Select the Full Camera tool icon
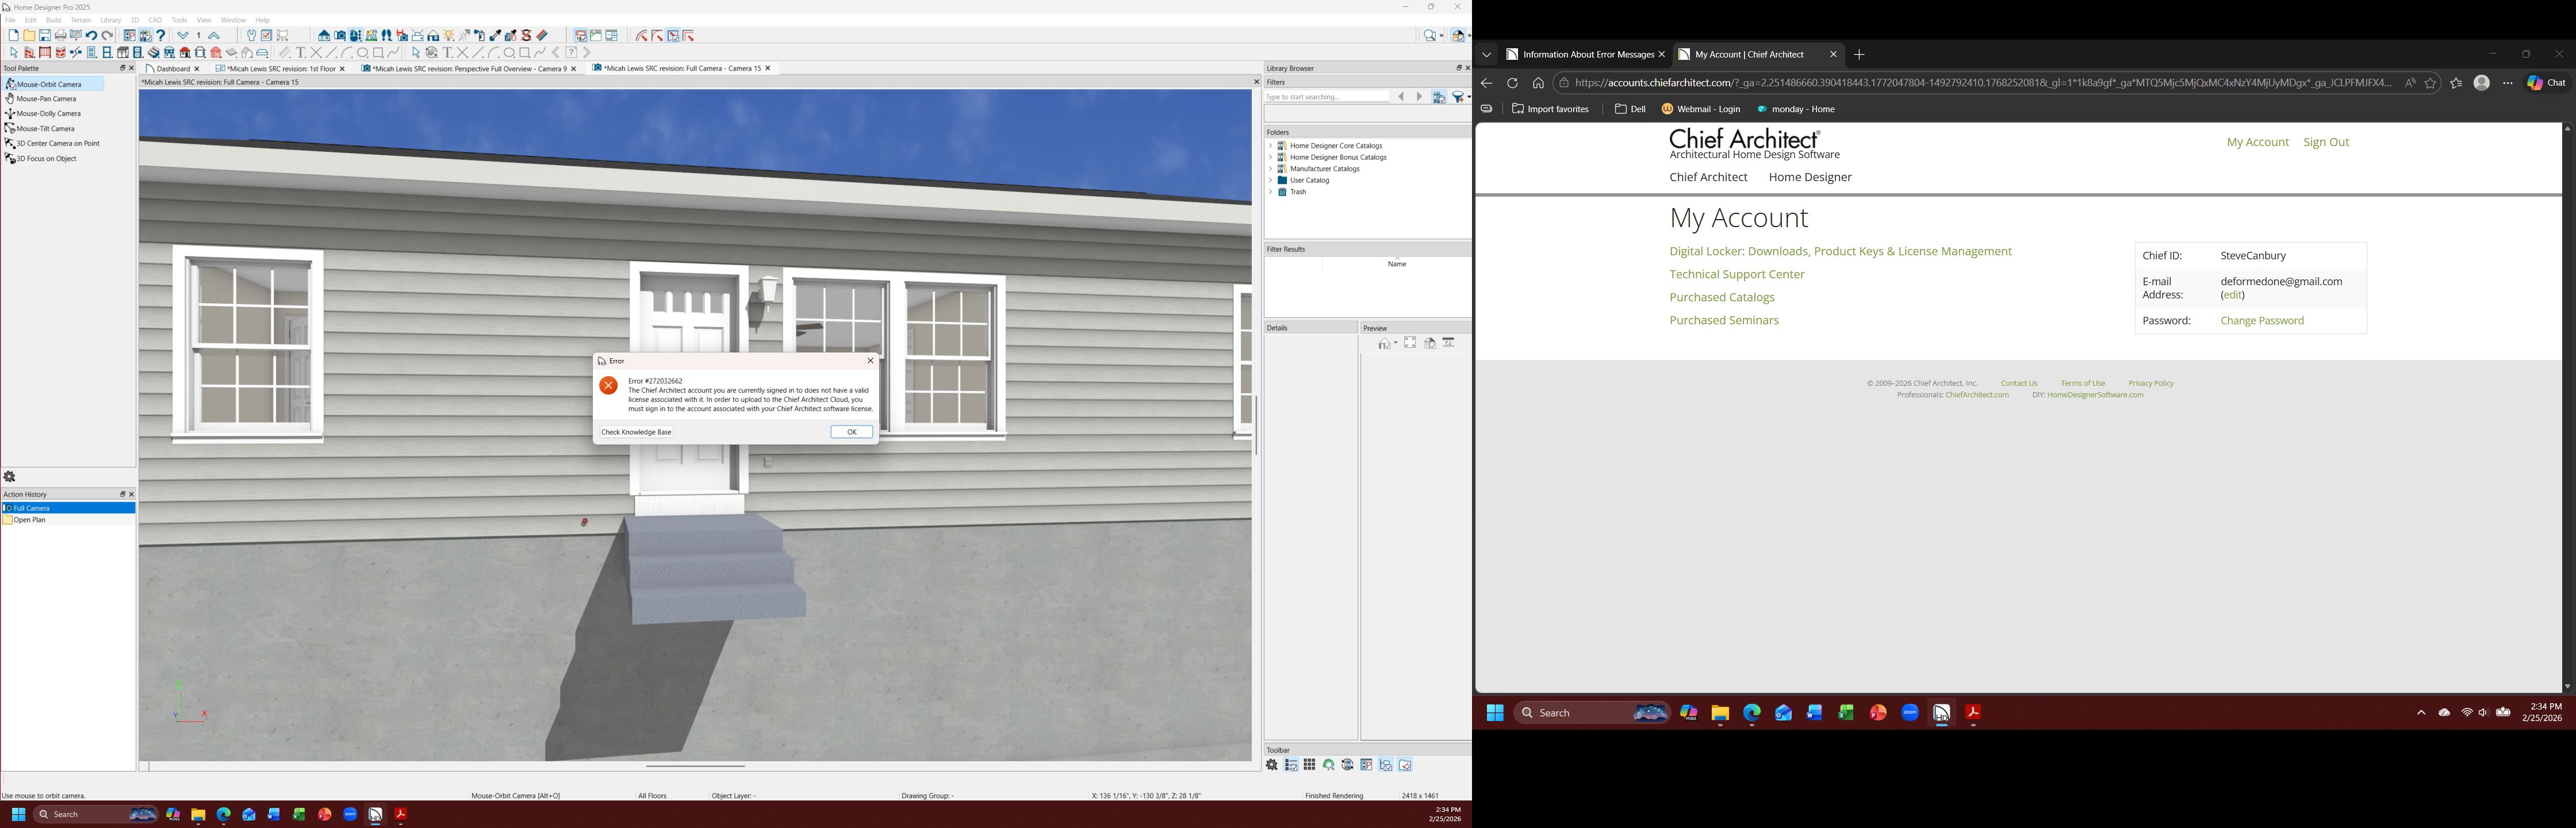Image resolution: width=2576 pixels, height=828 pixels. click(340, 35)
